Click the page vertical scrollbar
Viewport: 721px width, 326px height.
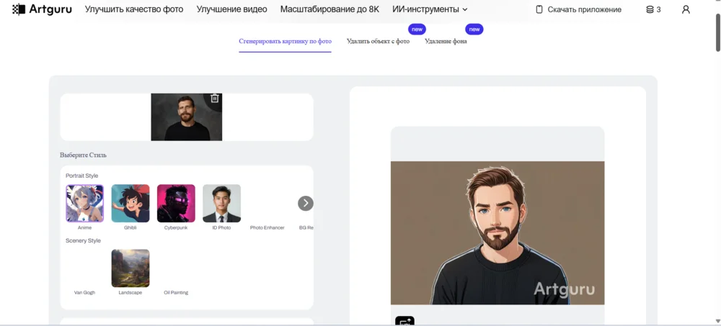[717, 32]
